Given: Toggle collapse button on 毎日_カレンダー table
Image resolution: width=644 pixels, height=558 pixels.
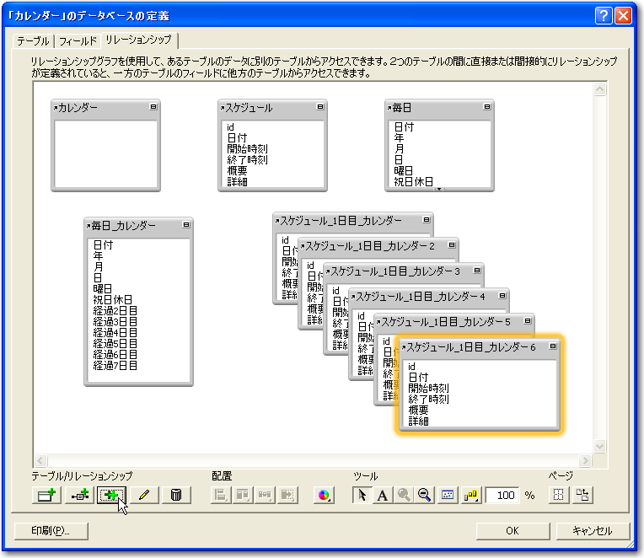Looking at the screenshot, I should (x=185, y=226).
